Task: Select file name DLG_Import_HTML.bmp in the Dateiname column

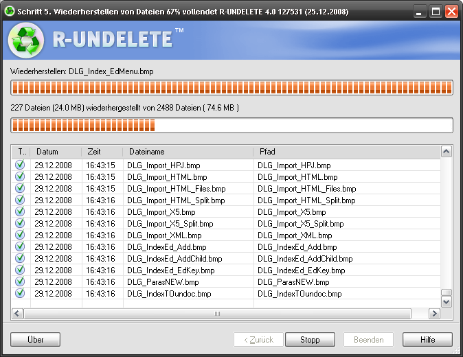Action: [x=167, y=177]
